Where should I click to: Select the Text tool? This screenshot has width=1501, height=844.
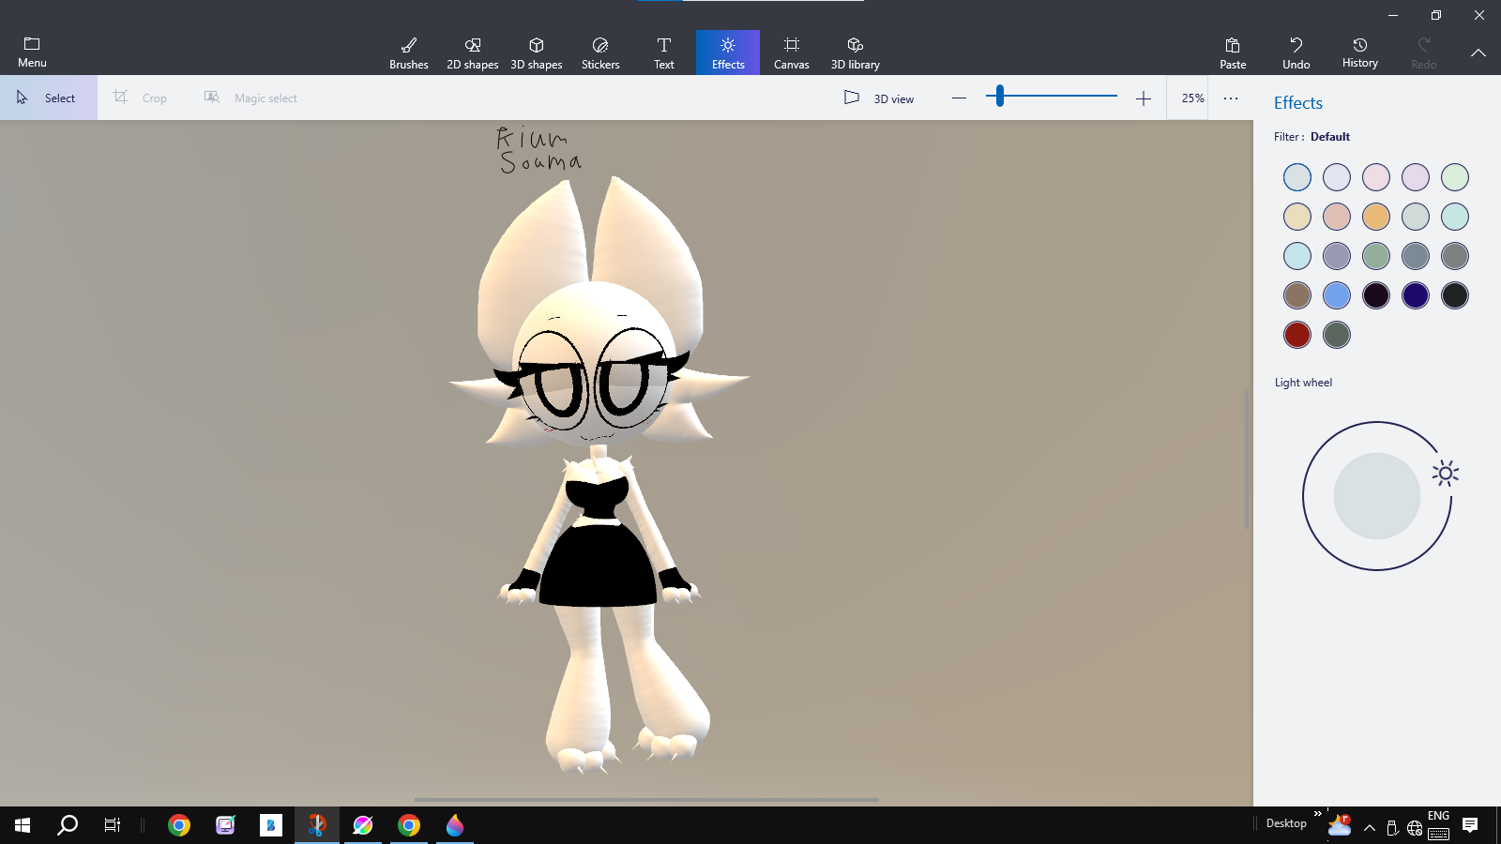(x=663, y=53)
